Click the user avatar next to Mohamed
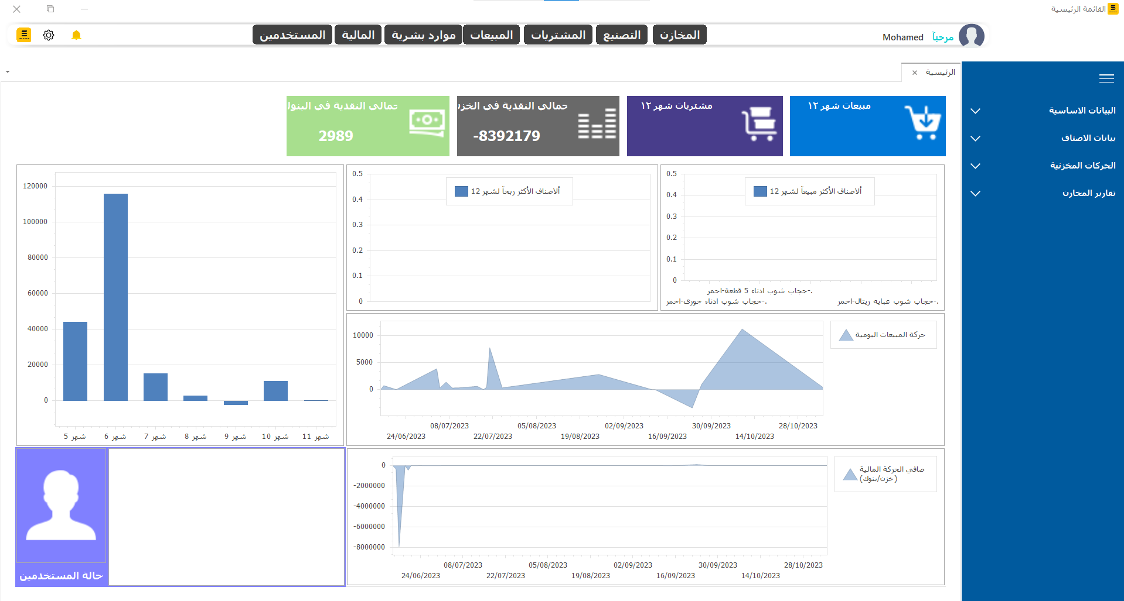 971,36
